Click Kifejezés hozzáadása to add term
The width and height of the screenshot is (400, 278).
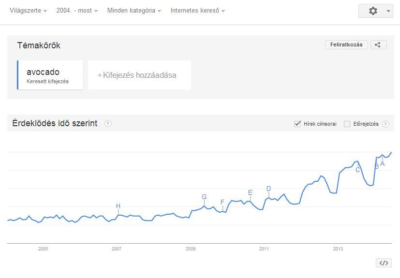[139, 75]
